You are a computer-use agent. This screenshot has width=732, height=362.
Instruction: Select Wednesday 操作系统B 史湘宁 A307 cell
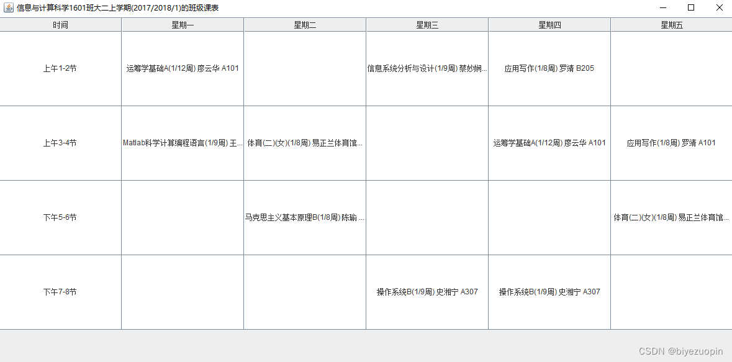(427, 292)
